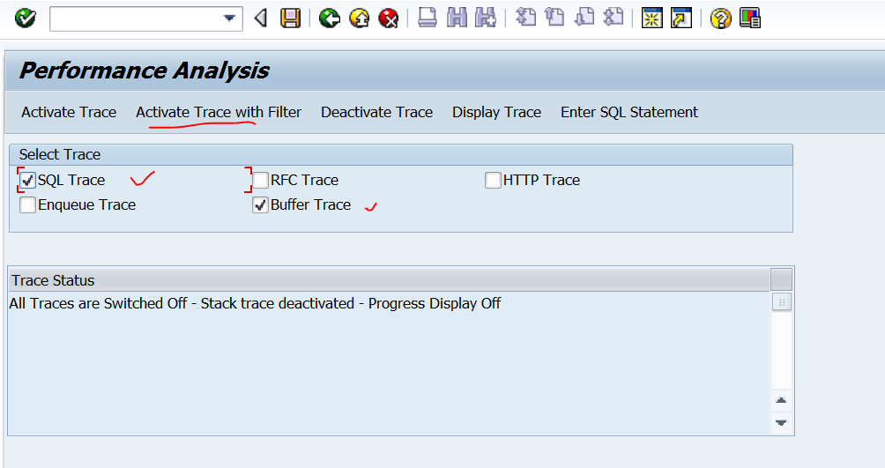Enable the Enqueue Trace checkbox
Image resolution: width=885 pixels, height=468 pixels.
coord(27,204)
